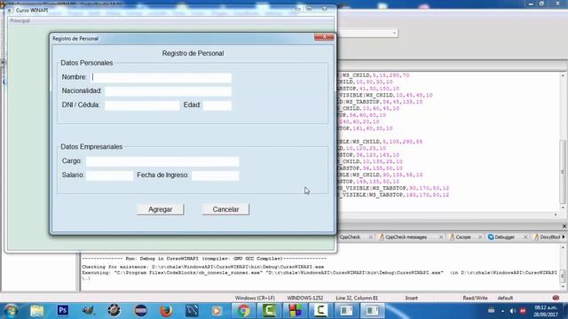Open Firefox from the taskbar
The image size is (568, 319).
click(x=166, y=311)
